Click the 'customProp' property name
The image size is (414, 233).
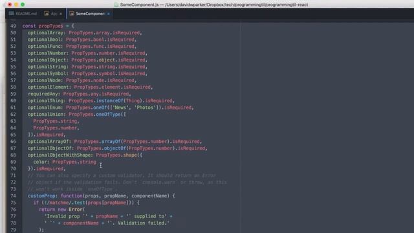pos(41,195)
